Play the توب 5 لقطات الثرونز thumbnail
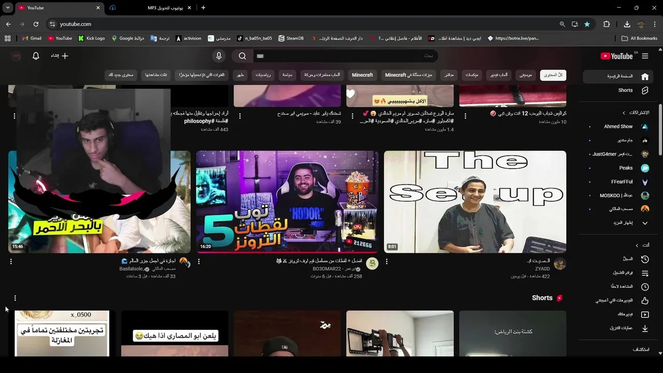The width and height of the screenshot is (663, 373). pos(287,202)
